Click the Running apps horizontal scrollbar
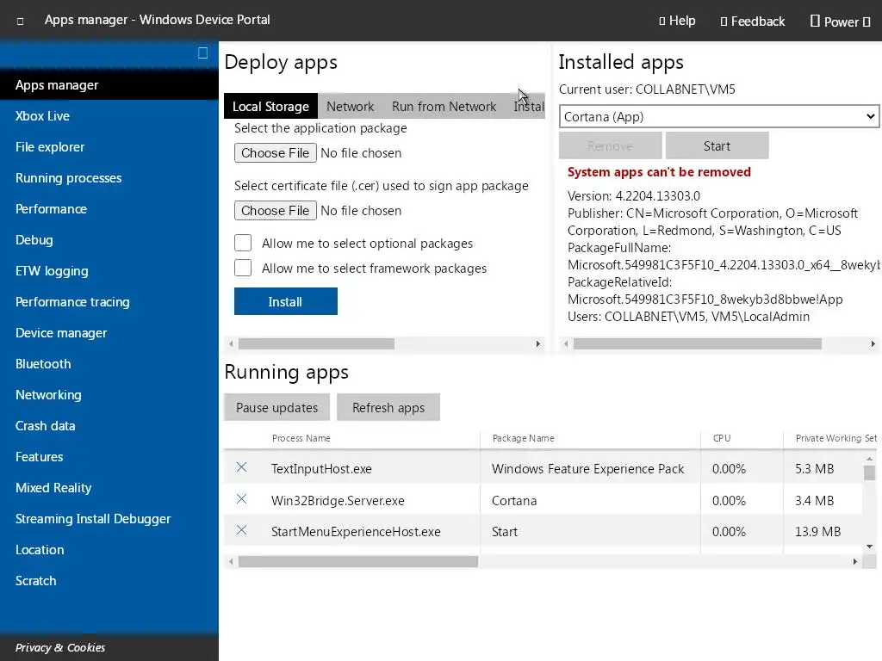Image resolution: width=882 pixels, height=661 pixels. coord(357,561)
